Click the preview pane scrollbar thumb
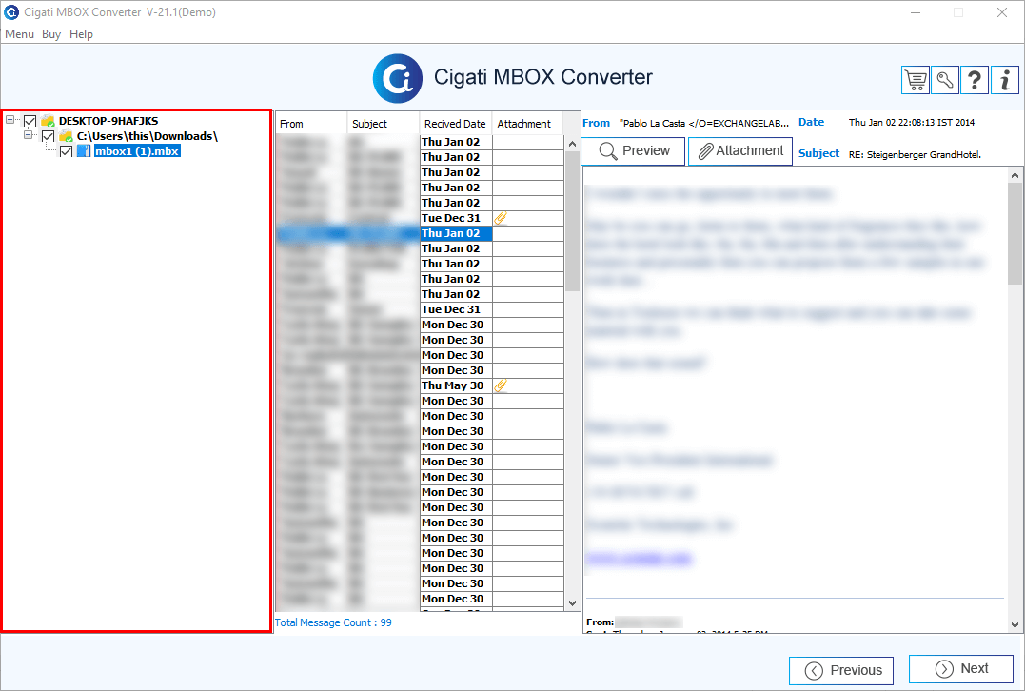 click(1015, 233)
